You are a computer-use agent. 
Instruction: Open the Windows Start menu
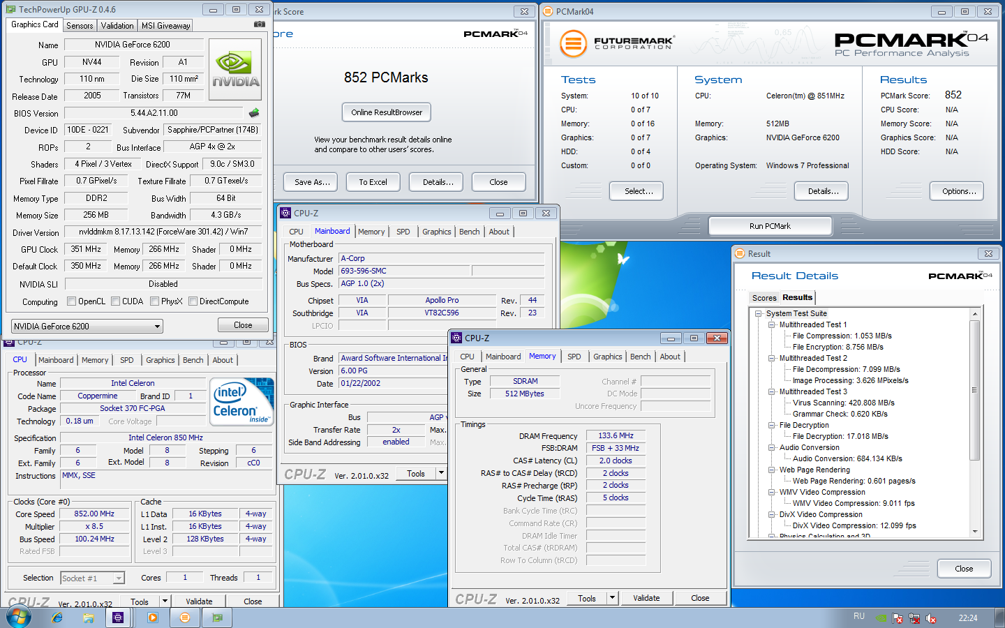tap(18, 617)
